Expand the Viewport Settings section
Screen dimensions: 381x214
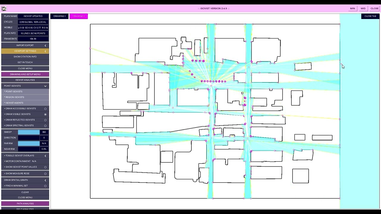25,51
